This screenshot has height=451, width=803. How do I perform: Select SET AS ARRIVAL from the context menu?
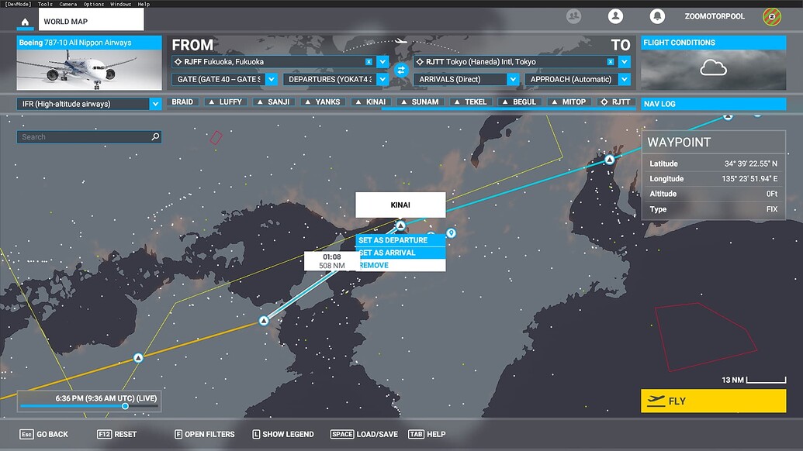pos(400,252)
